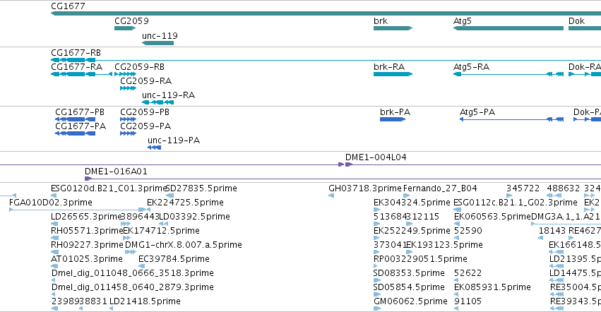
Task: Click feature 345722
Action: coord(523,188)
